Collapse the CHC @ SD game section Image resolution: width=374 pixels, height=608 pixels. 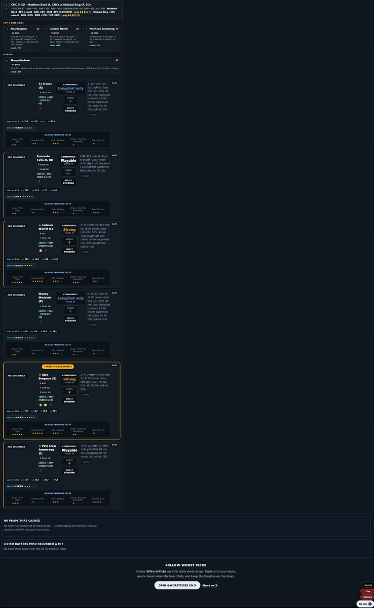[x=7, y=6]
